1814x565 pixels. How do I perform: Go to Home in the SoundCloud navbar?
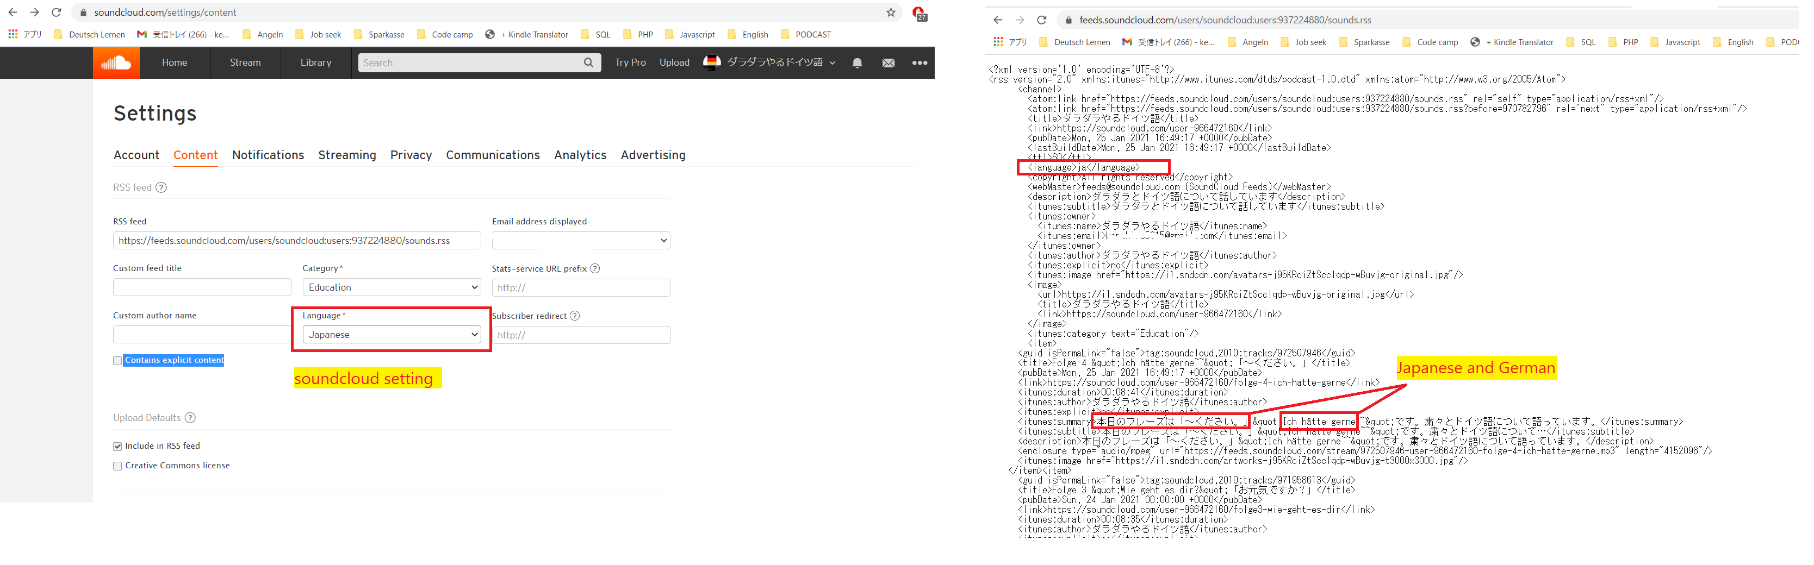[175, 62]
